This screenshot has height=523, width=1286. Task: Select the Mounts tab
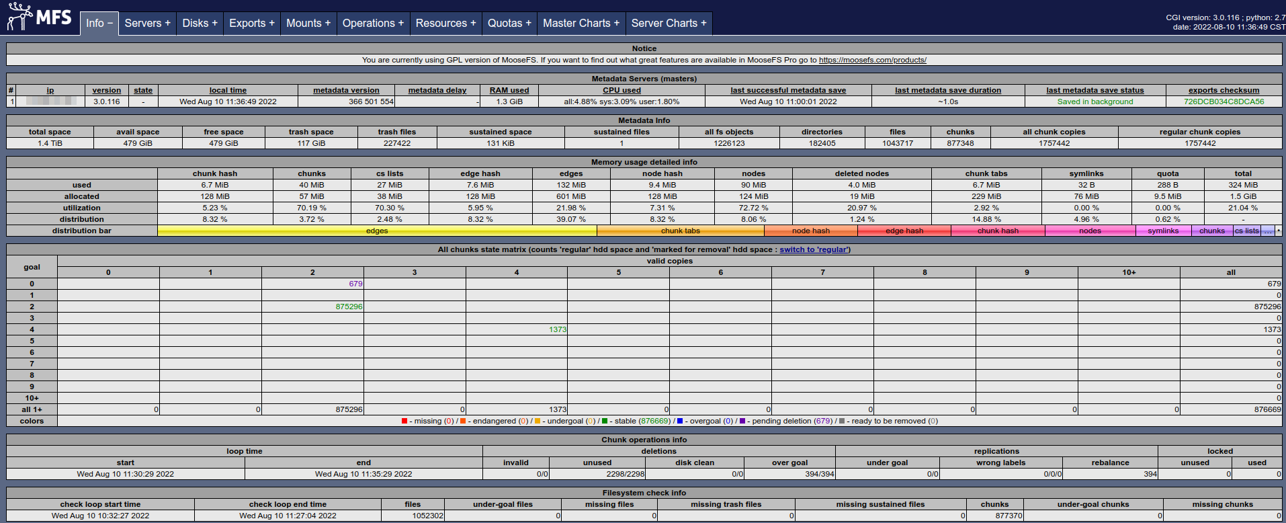(308, 23)
